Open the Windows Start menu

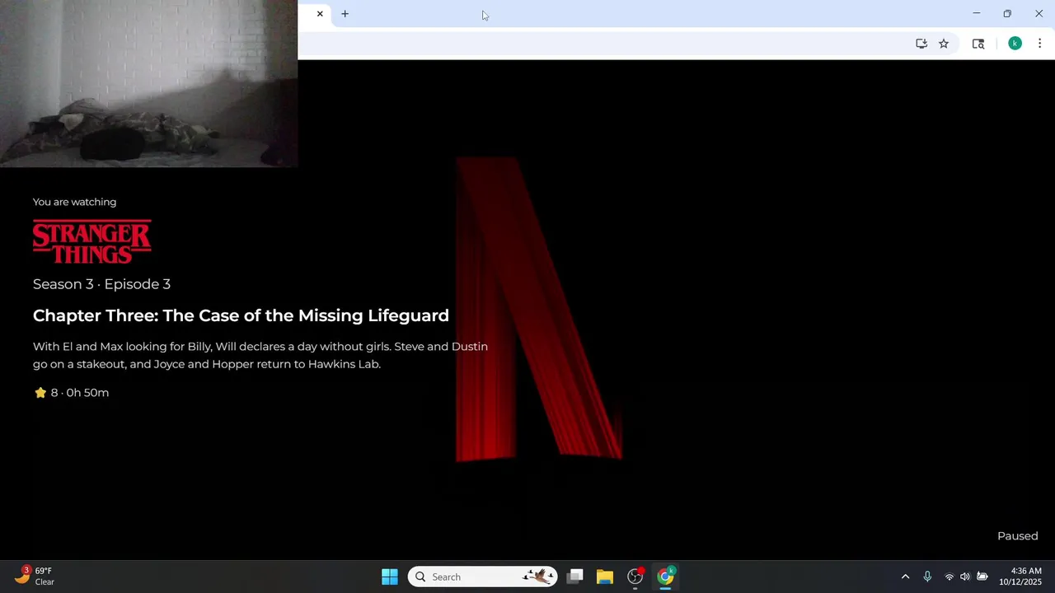coord(390,577)
